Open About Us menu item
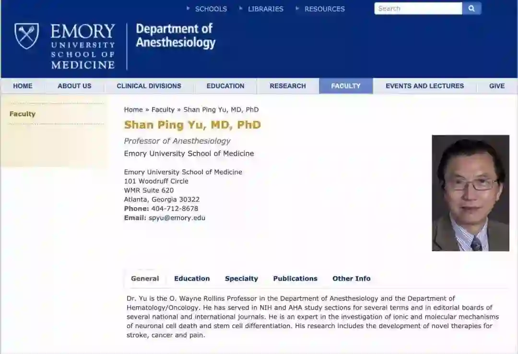Screen dimensions: 518x354 [x=74, y=86]
